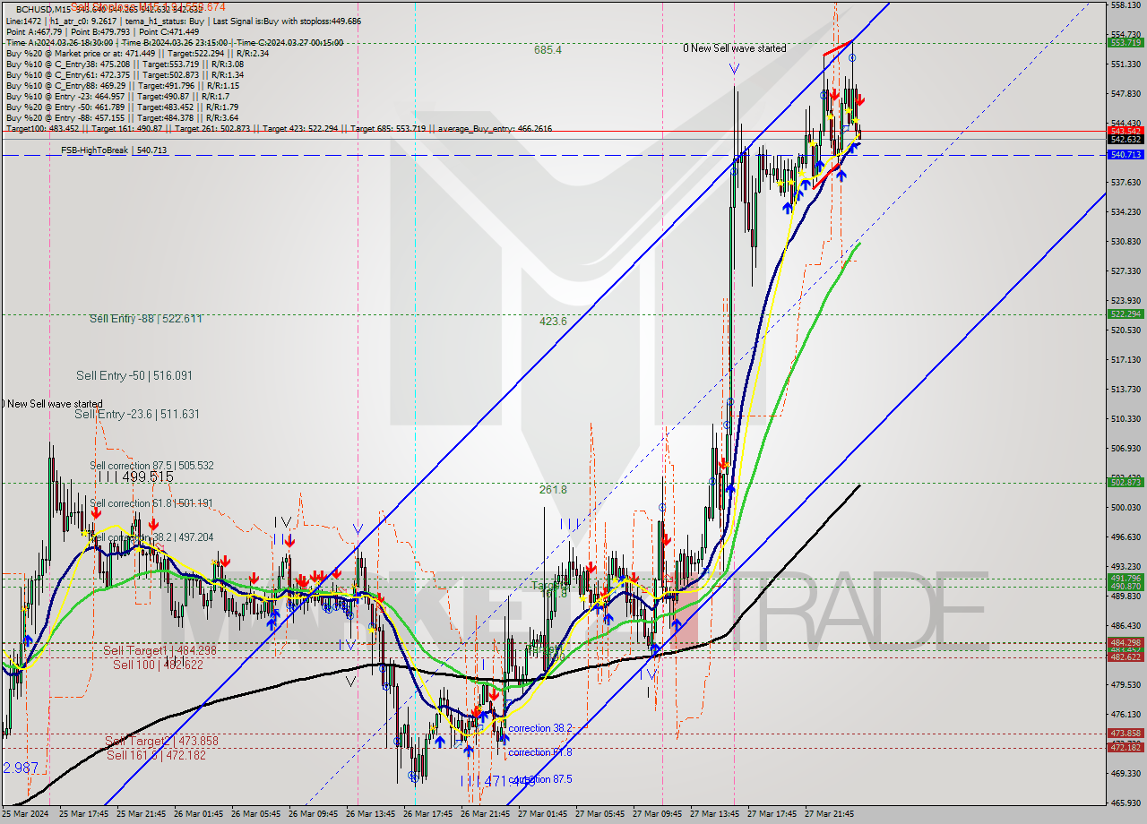Click the I I I 499.515 wave label
1147x824 pixels.
pyautogui.click(x=134, y=477)
